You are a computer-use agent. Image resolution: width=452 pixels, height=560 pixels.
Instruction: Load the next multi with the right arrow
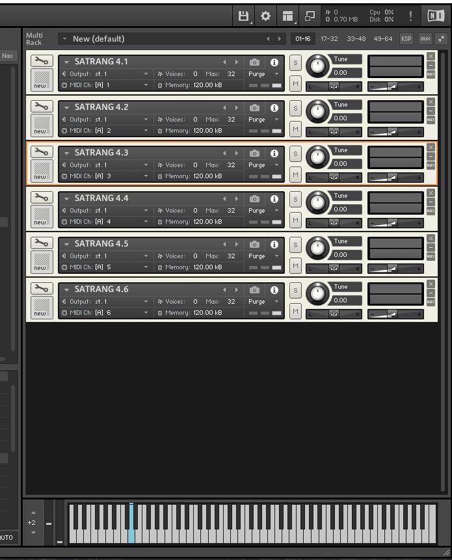[x=280, y=38]
